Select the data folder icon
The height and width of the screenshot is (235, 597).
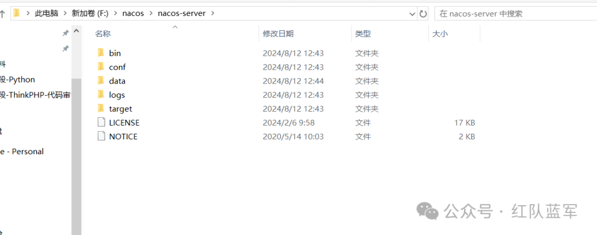click(x=101, y=80)
